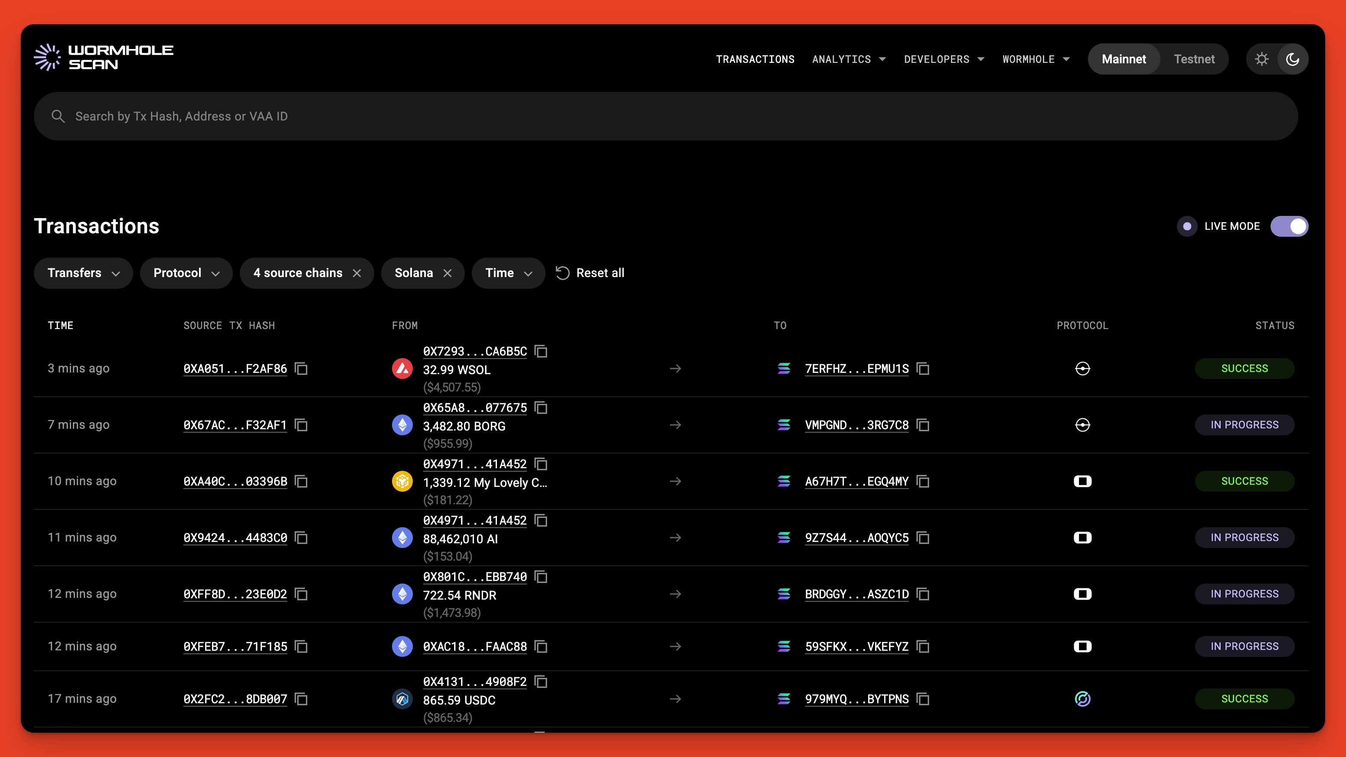Remove the Solana filter chip

pos(448,273)
